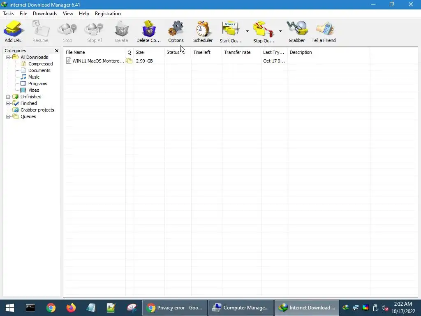421x316 pixels.
Task: Open the taskbar clock showing 2:32 AM
Action: [x=403, y=308]
